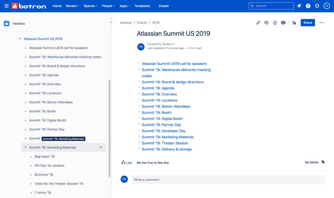Open restrictions using the unlocked padlock icon

(x=294, y=22)
